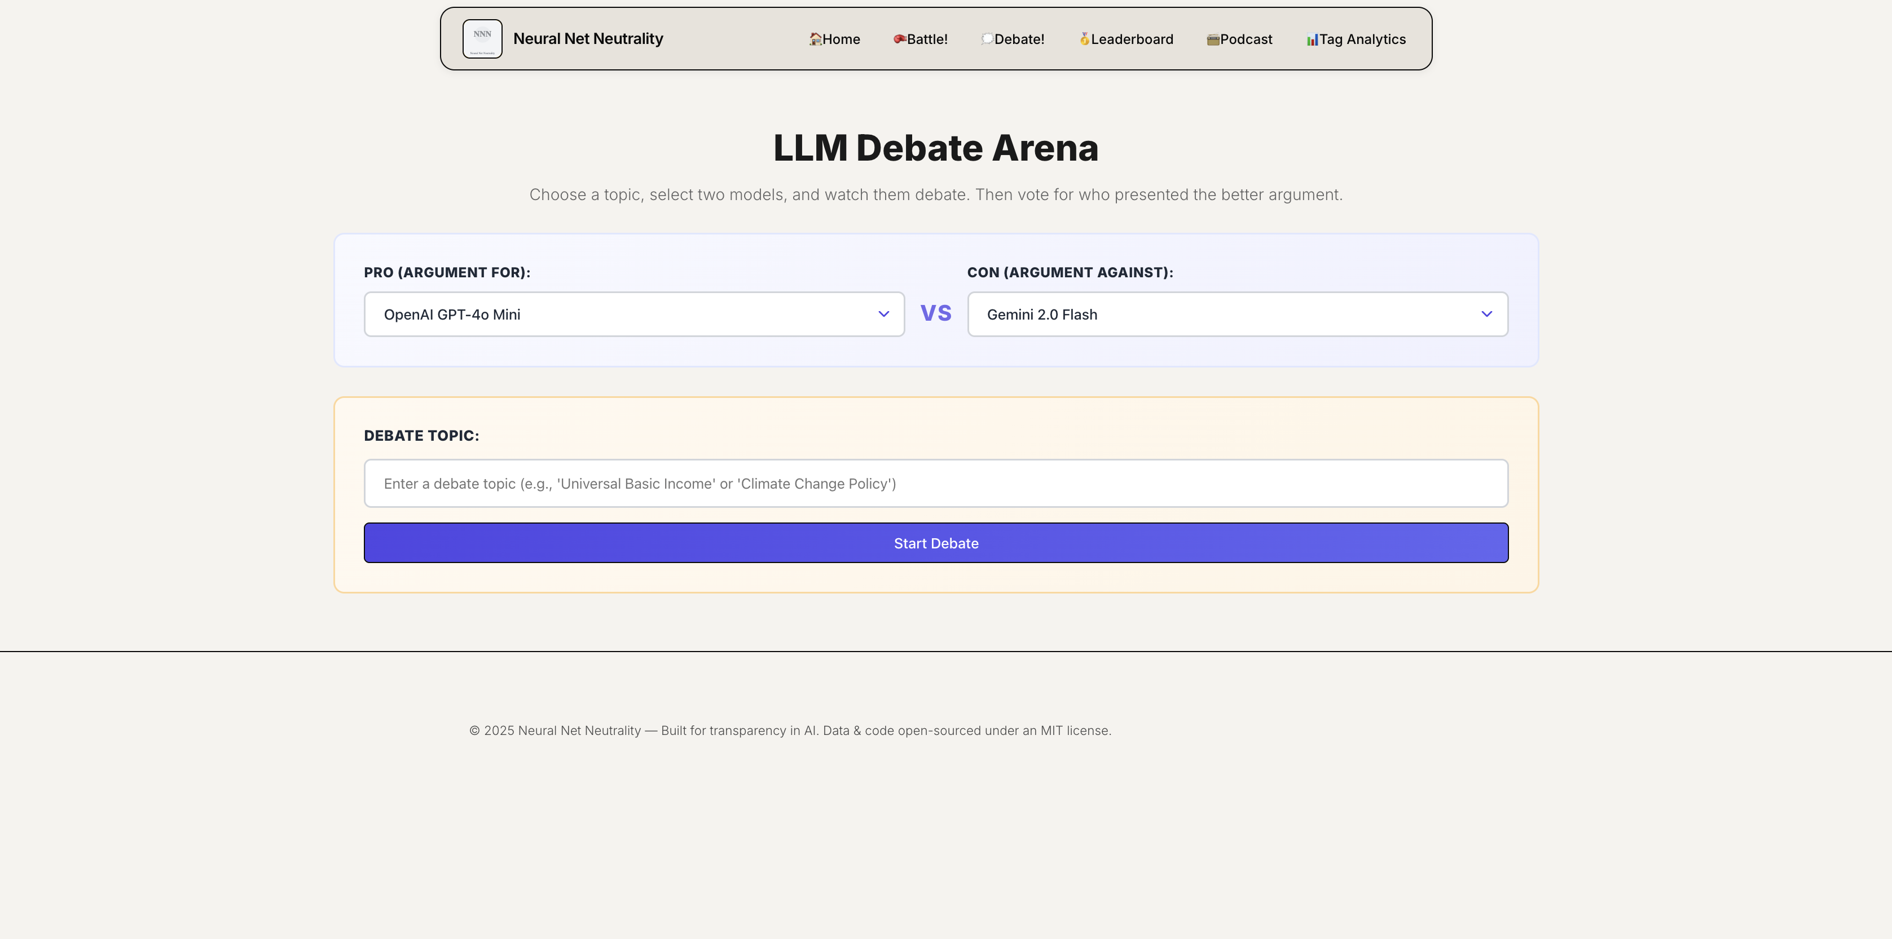The height and width of the screenshot is (939, 1892).
Task: Click the NNN logo icon
Action: pos(482,39)
